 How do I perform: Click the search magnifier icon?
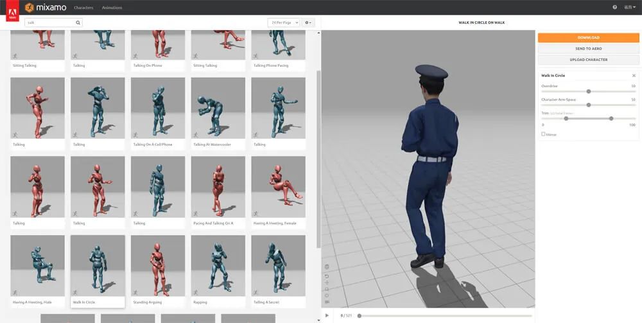(x=78, y=22)
